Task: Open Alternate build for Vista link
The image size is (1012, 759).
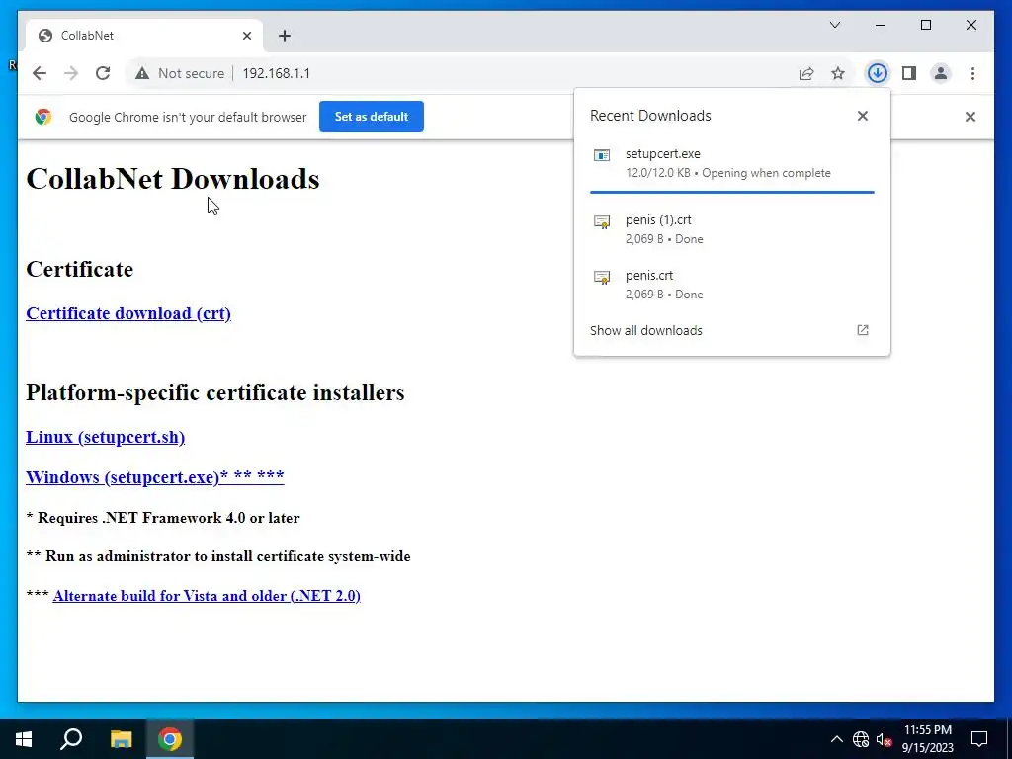Action: (x=207, y=596)
